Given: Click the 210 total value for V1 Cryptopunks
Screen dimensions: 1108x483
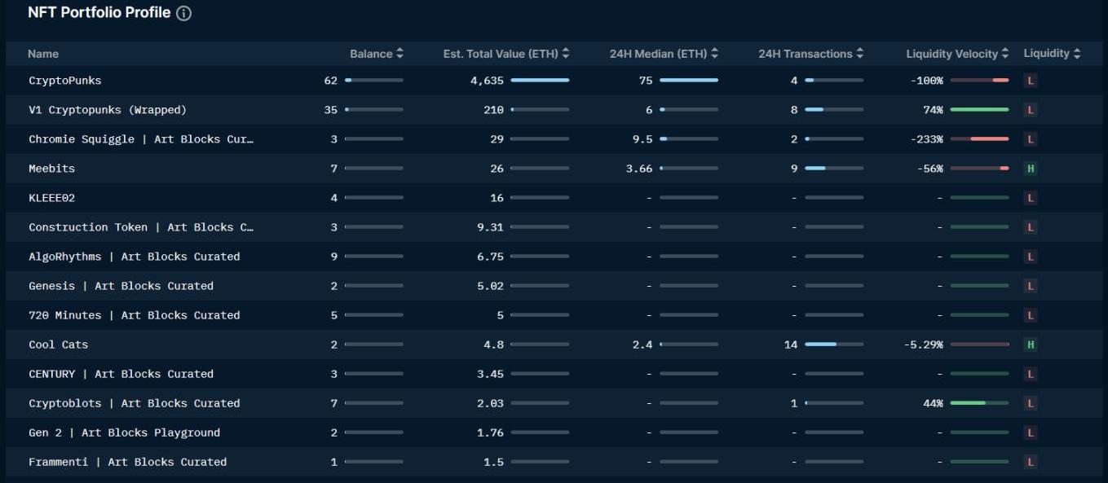Looking at the screenshot, I should tap(493, 110).
